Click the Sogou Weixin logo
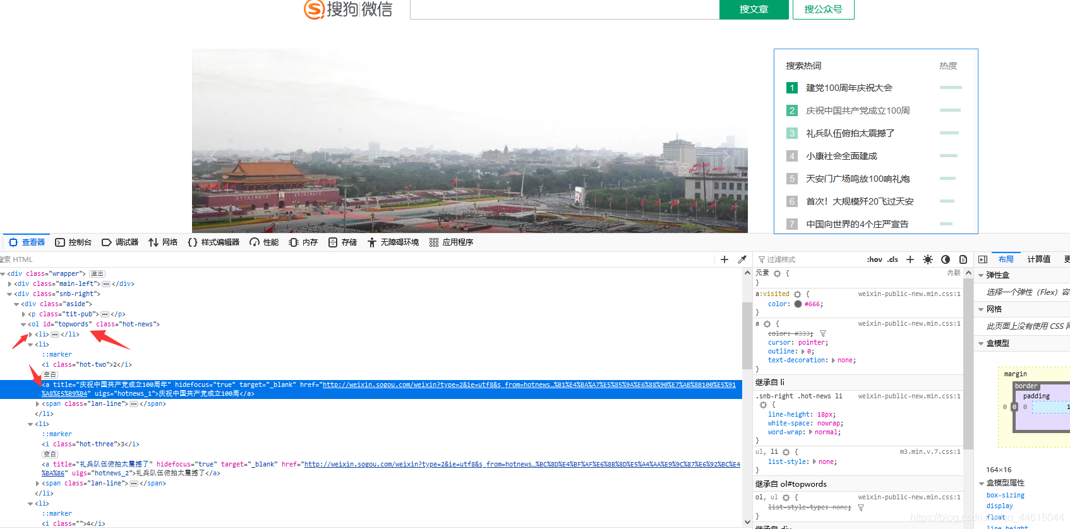The image size is (1070, 529). coord(348,9)
